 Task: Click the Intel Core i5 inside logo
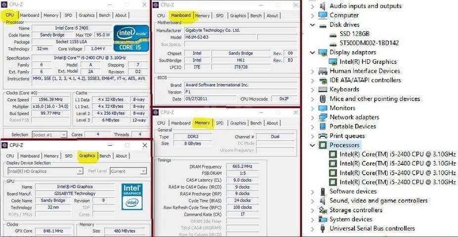[x=131, y=38]
